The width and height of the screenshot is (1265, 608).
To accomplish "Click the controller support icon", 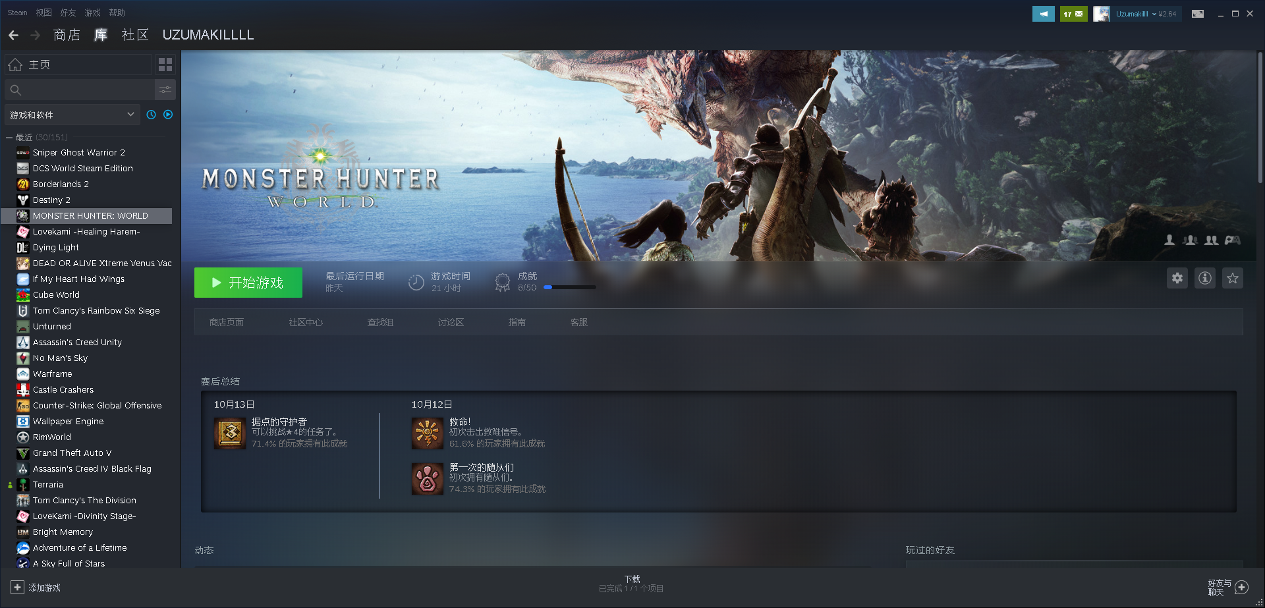I will point(1233,240).
